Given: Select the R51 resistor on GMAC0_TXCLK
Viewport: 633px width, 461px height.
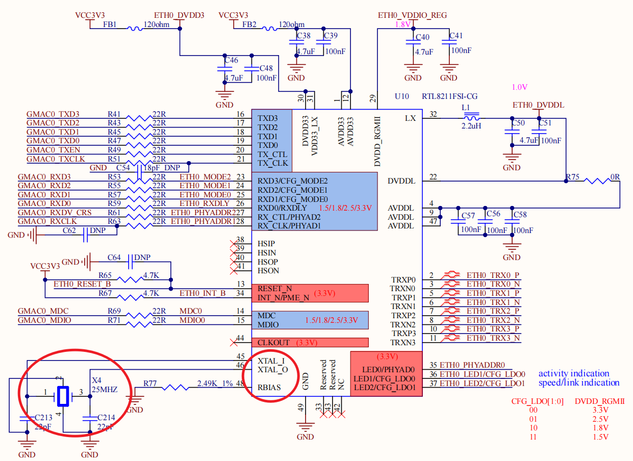Looking at the screenshot, I should (x=139, y=163).
